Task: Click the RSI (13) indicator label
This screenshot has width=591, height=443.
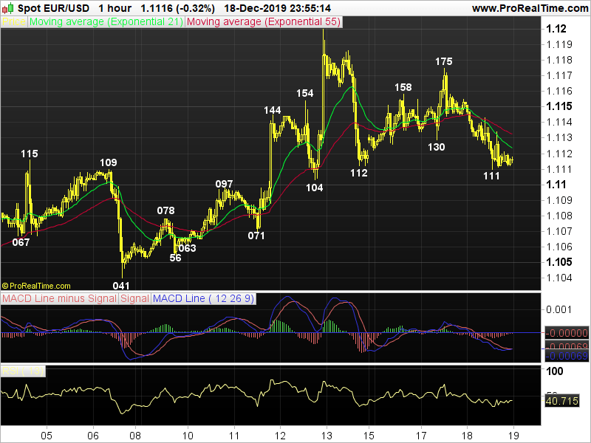Action: (23, 371)
